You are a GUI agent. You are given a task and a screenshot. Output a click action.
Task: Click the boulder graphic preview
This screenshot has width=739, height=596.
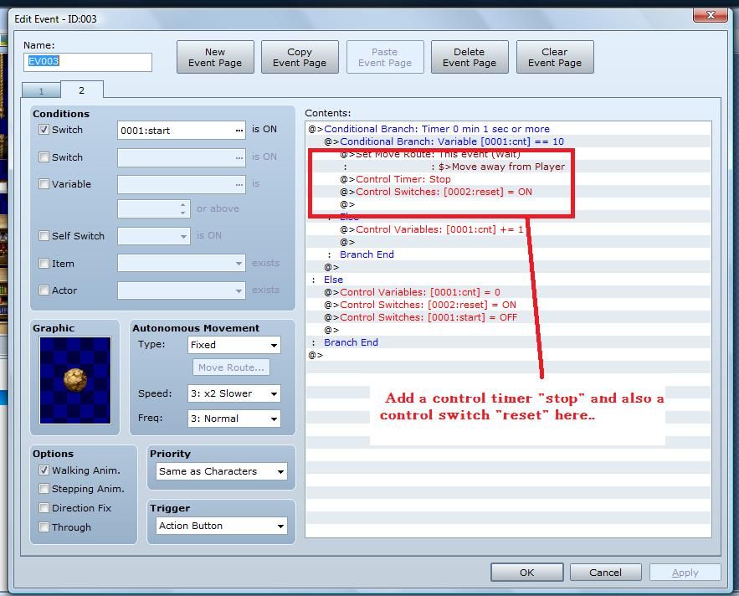coord(74,380)
